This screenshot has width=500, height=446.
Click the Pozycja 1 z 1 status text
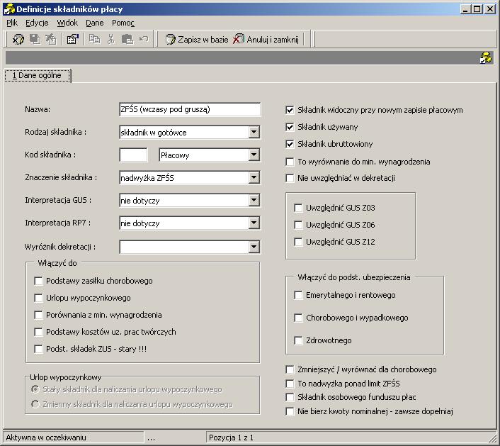231,437
